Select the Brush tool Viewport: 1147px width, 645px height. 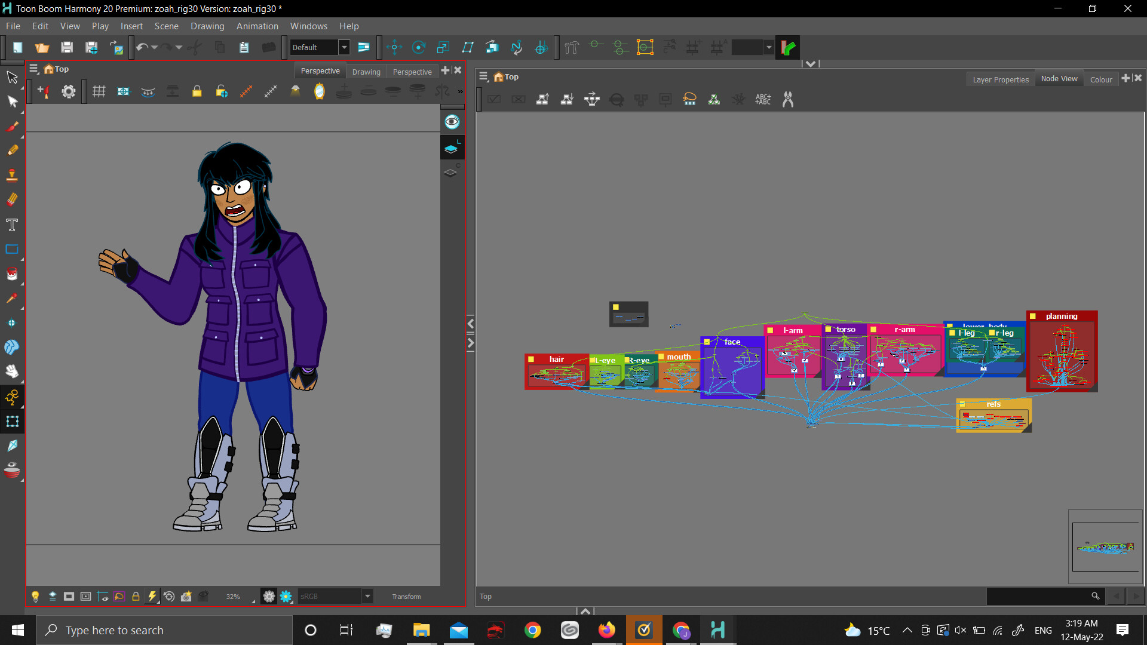point(12,126)
